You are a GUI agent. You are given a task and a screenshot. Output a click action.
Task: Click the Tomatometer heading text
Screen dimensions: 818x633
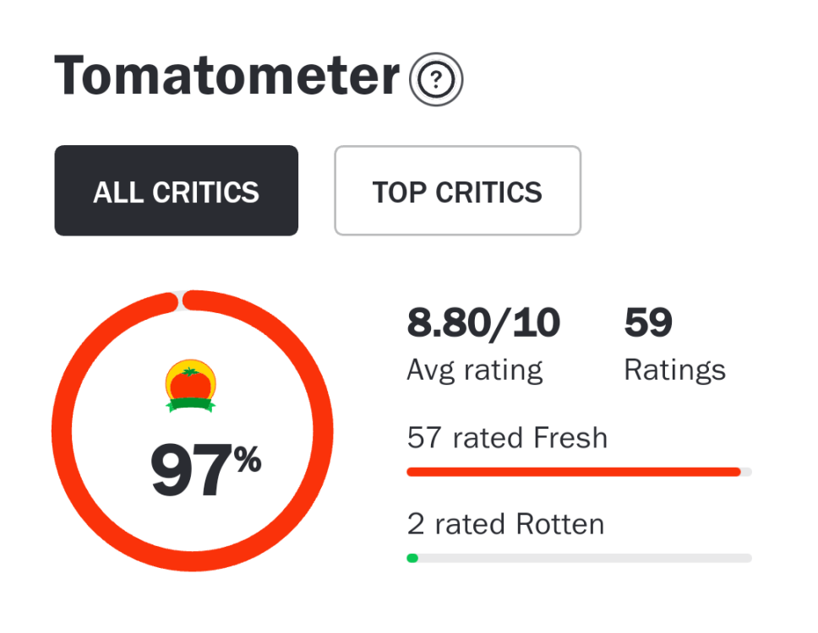[x=226, y=76]
